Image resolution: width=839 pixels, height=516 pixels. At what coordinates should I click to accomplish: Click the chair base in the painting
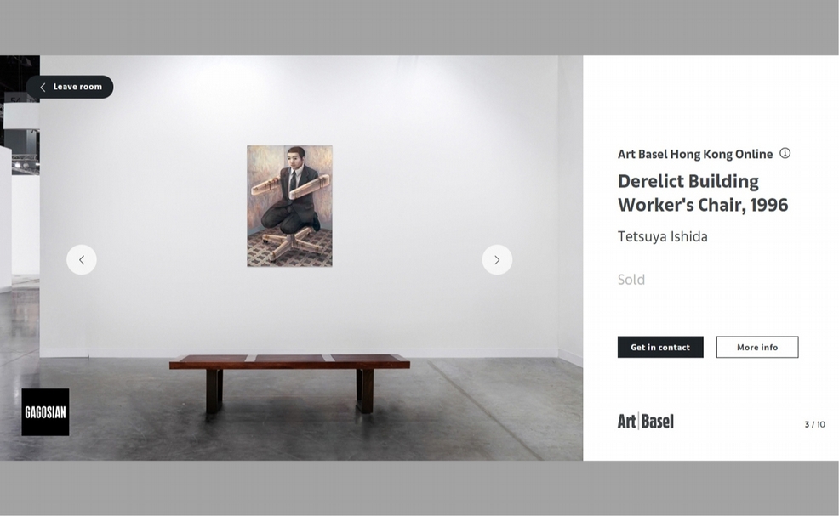(292, 244)
